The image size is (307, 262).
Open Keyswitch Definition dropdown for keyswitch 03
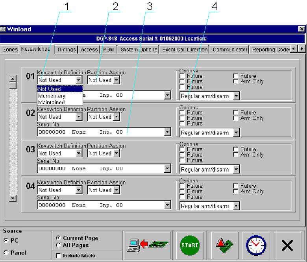79,153
